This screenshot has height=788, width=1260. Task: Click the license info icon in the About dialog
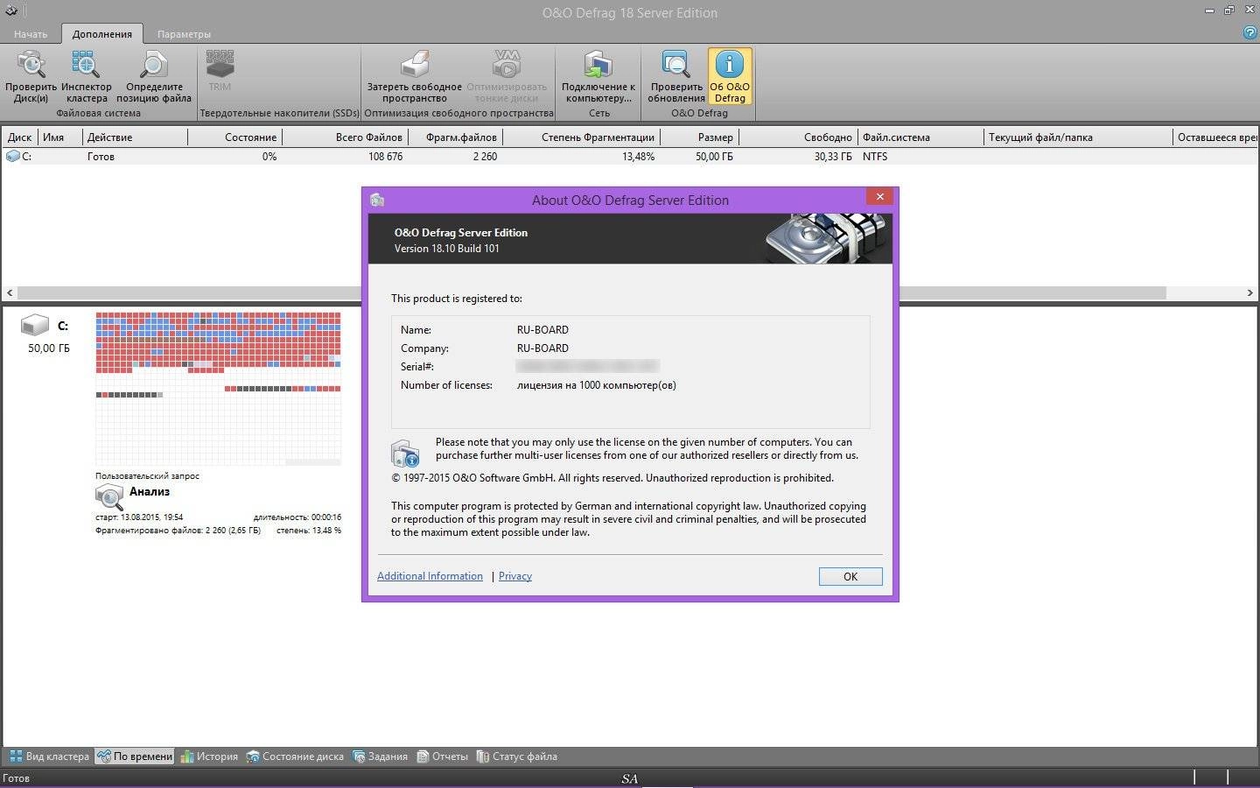(x=405, y=453)
